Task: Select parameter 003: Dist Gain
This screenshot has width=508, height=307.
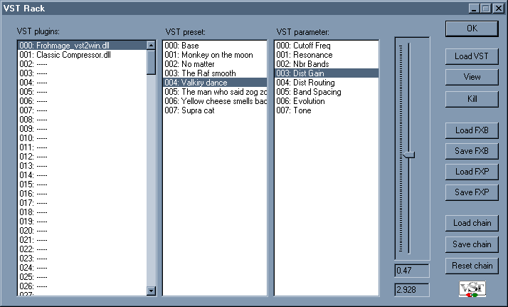Action: coord(327,73)
